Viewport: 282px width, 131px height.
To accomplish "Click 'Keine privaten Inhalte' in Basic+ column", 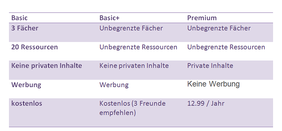I will [x=134, y=66].
